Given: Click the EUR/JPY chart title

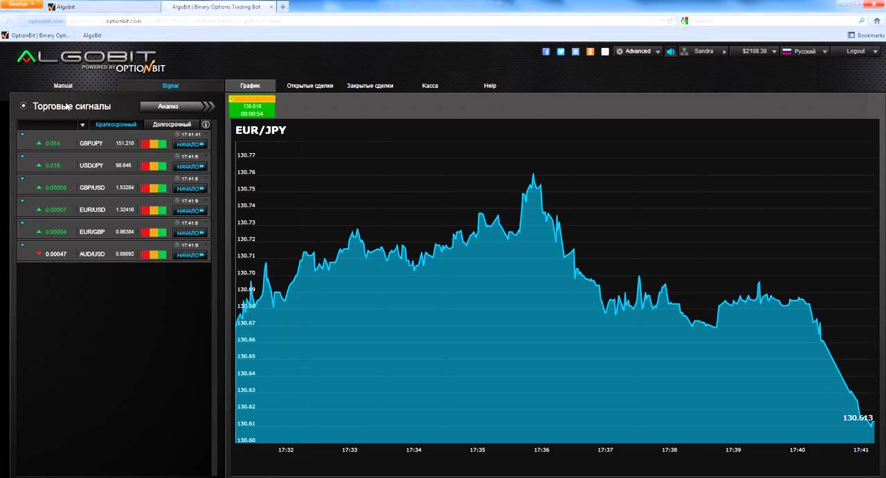Looking at the screenshot, I should point(260,130).
